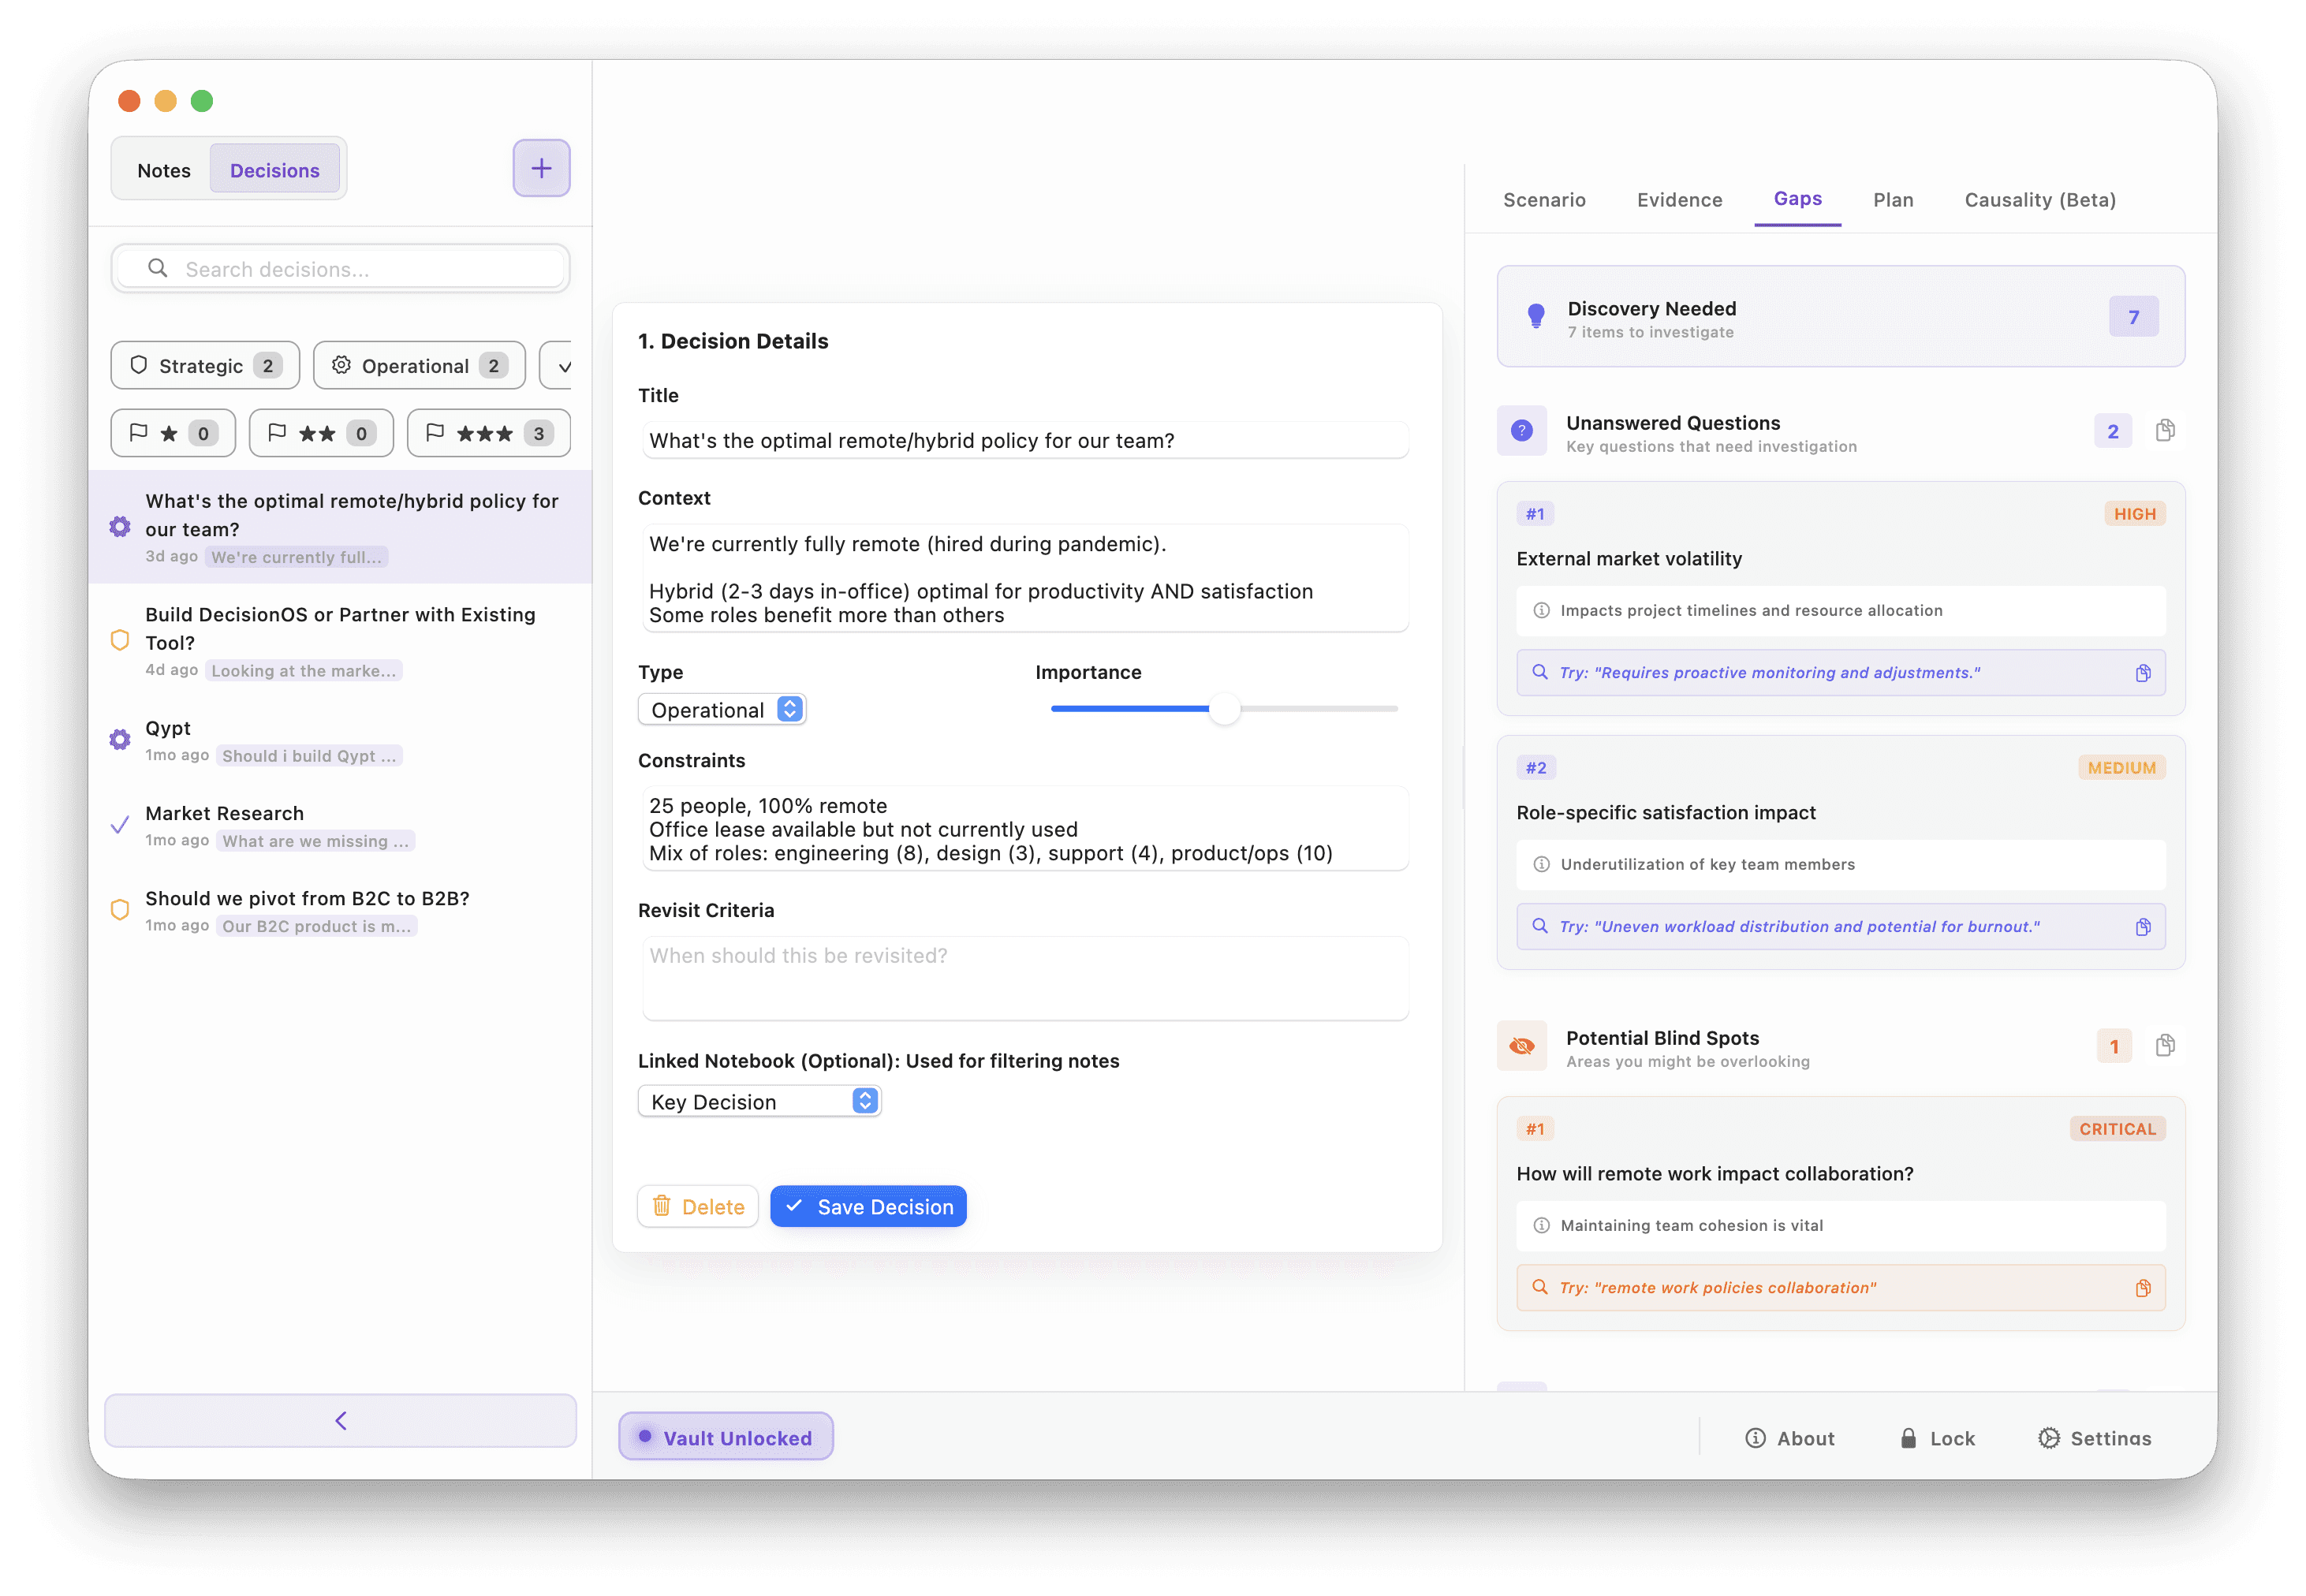Open the Linked Notebook Key Decision dropdown
Image resolution: width=2306 pixels, height=1596 pixels.
coord(759,1102)
